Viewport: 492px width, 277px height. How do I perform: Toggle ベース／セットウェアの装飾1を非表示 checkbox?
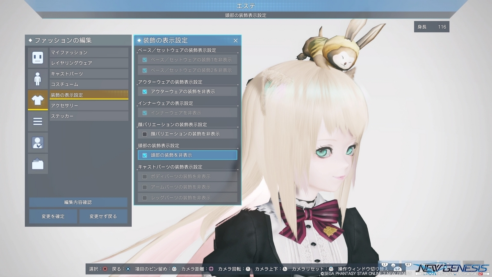point(144,60)
